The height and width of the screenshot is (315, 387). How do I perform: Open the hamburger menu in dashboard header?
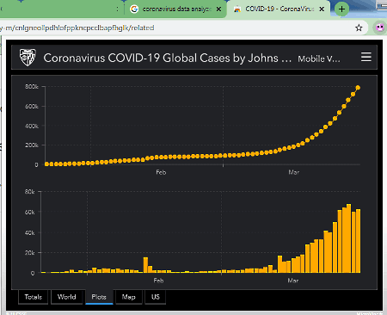pos(366,57)
